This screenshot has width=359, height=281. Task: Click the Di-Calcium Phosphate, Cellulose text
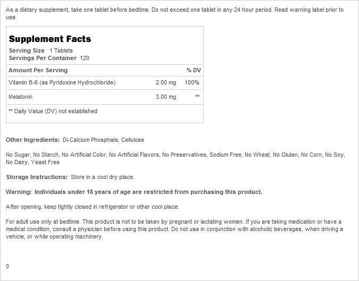tap(104, 140)
